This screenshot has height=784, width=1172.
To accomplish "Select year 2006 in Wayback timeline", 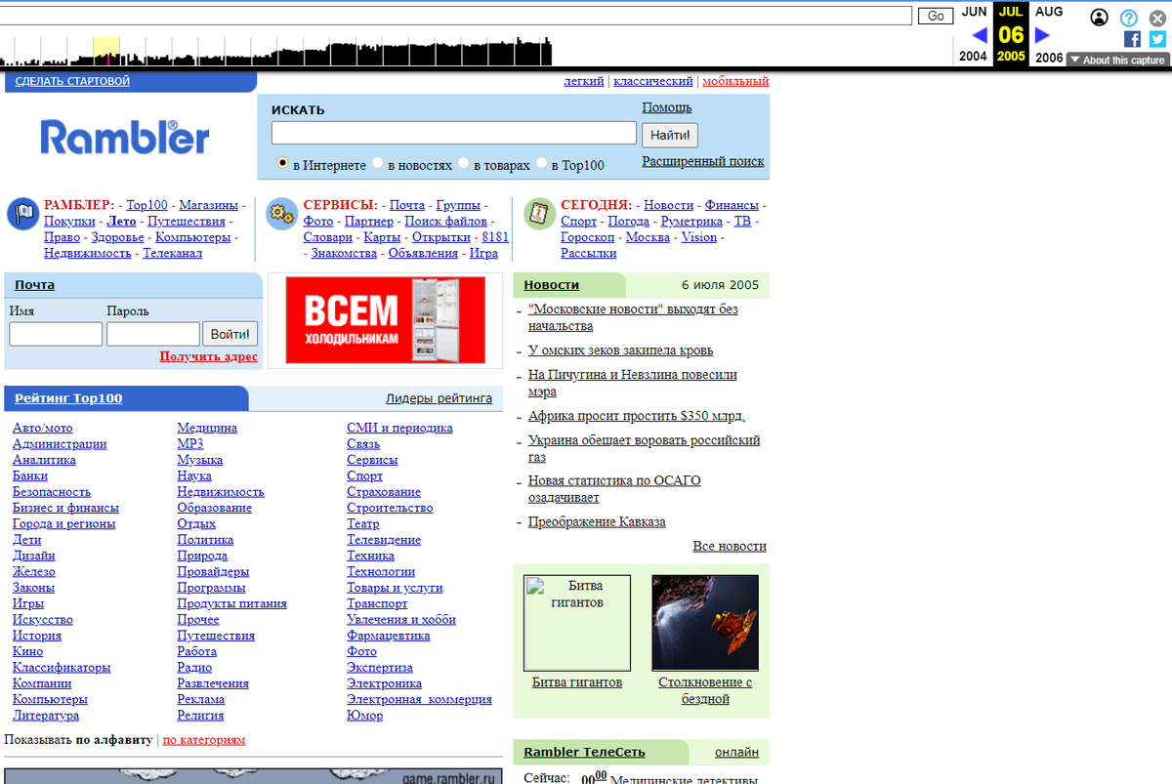I will pos(1049,57).
